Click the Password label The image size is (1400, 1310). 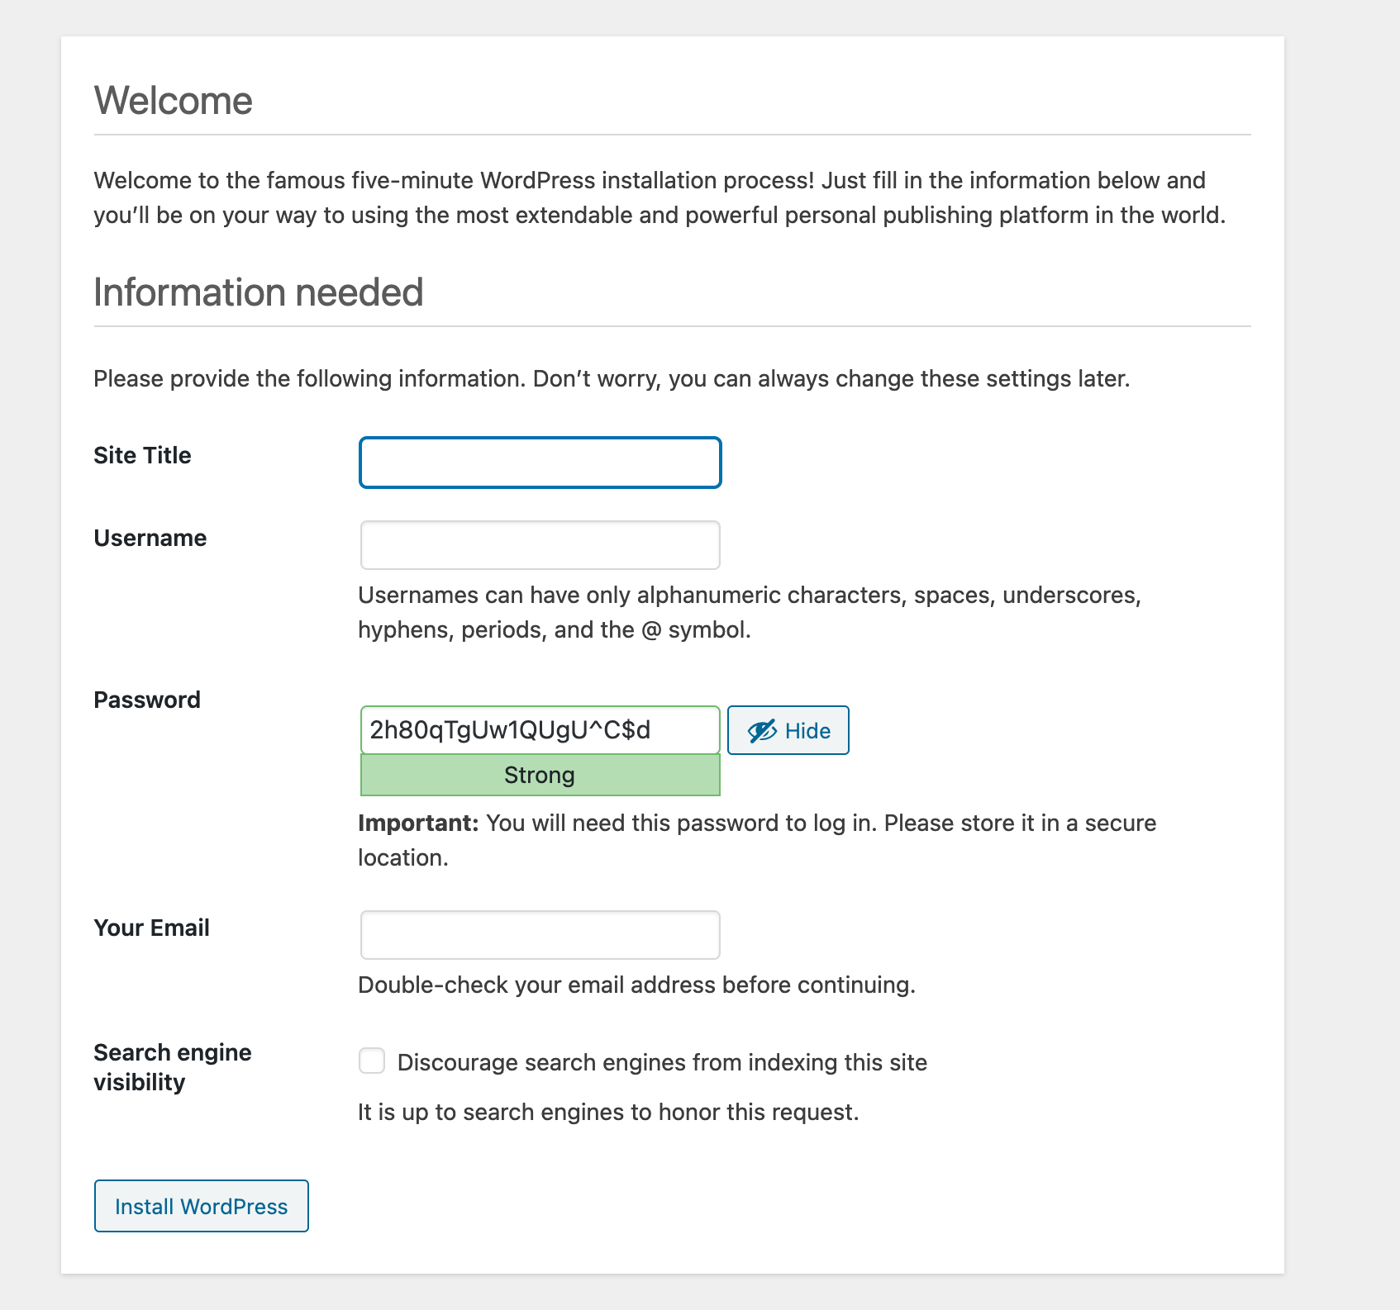(x=147, y=700)
